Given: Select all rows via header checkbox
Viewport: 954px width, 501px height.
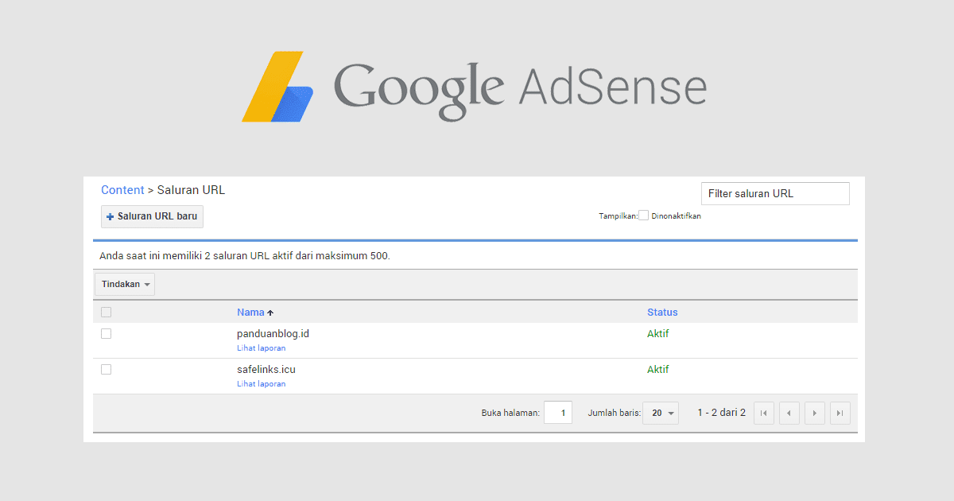Looking at the screenshot, I should (x=106, y=313).
